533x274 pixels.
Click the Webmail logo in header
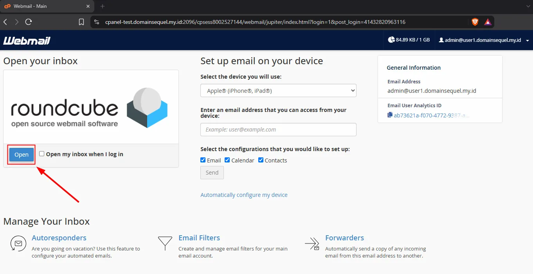pyautogui.click(x=27, y=40)
